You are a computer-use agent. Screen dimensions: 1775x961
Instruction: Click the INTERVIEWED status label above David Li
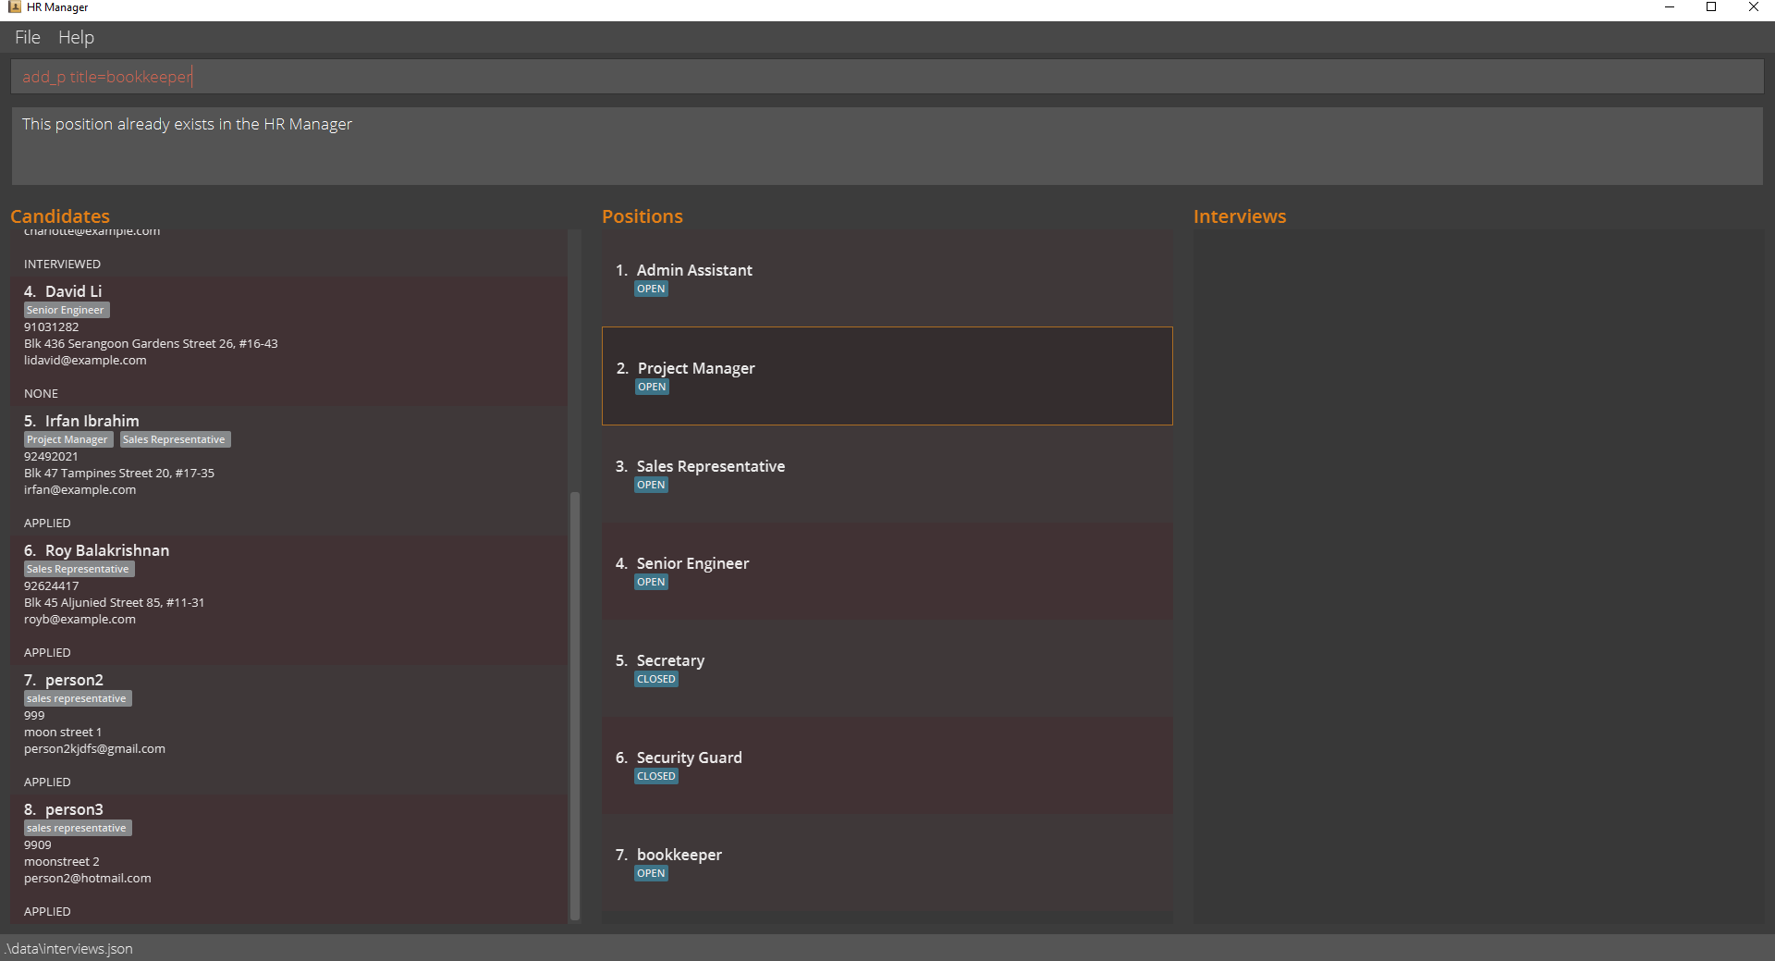coord(62,265)
